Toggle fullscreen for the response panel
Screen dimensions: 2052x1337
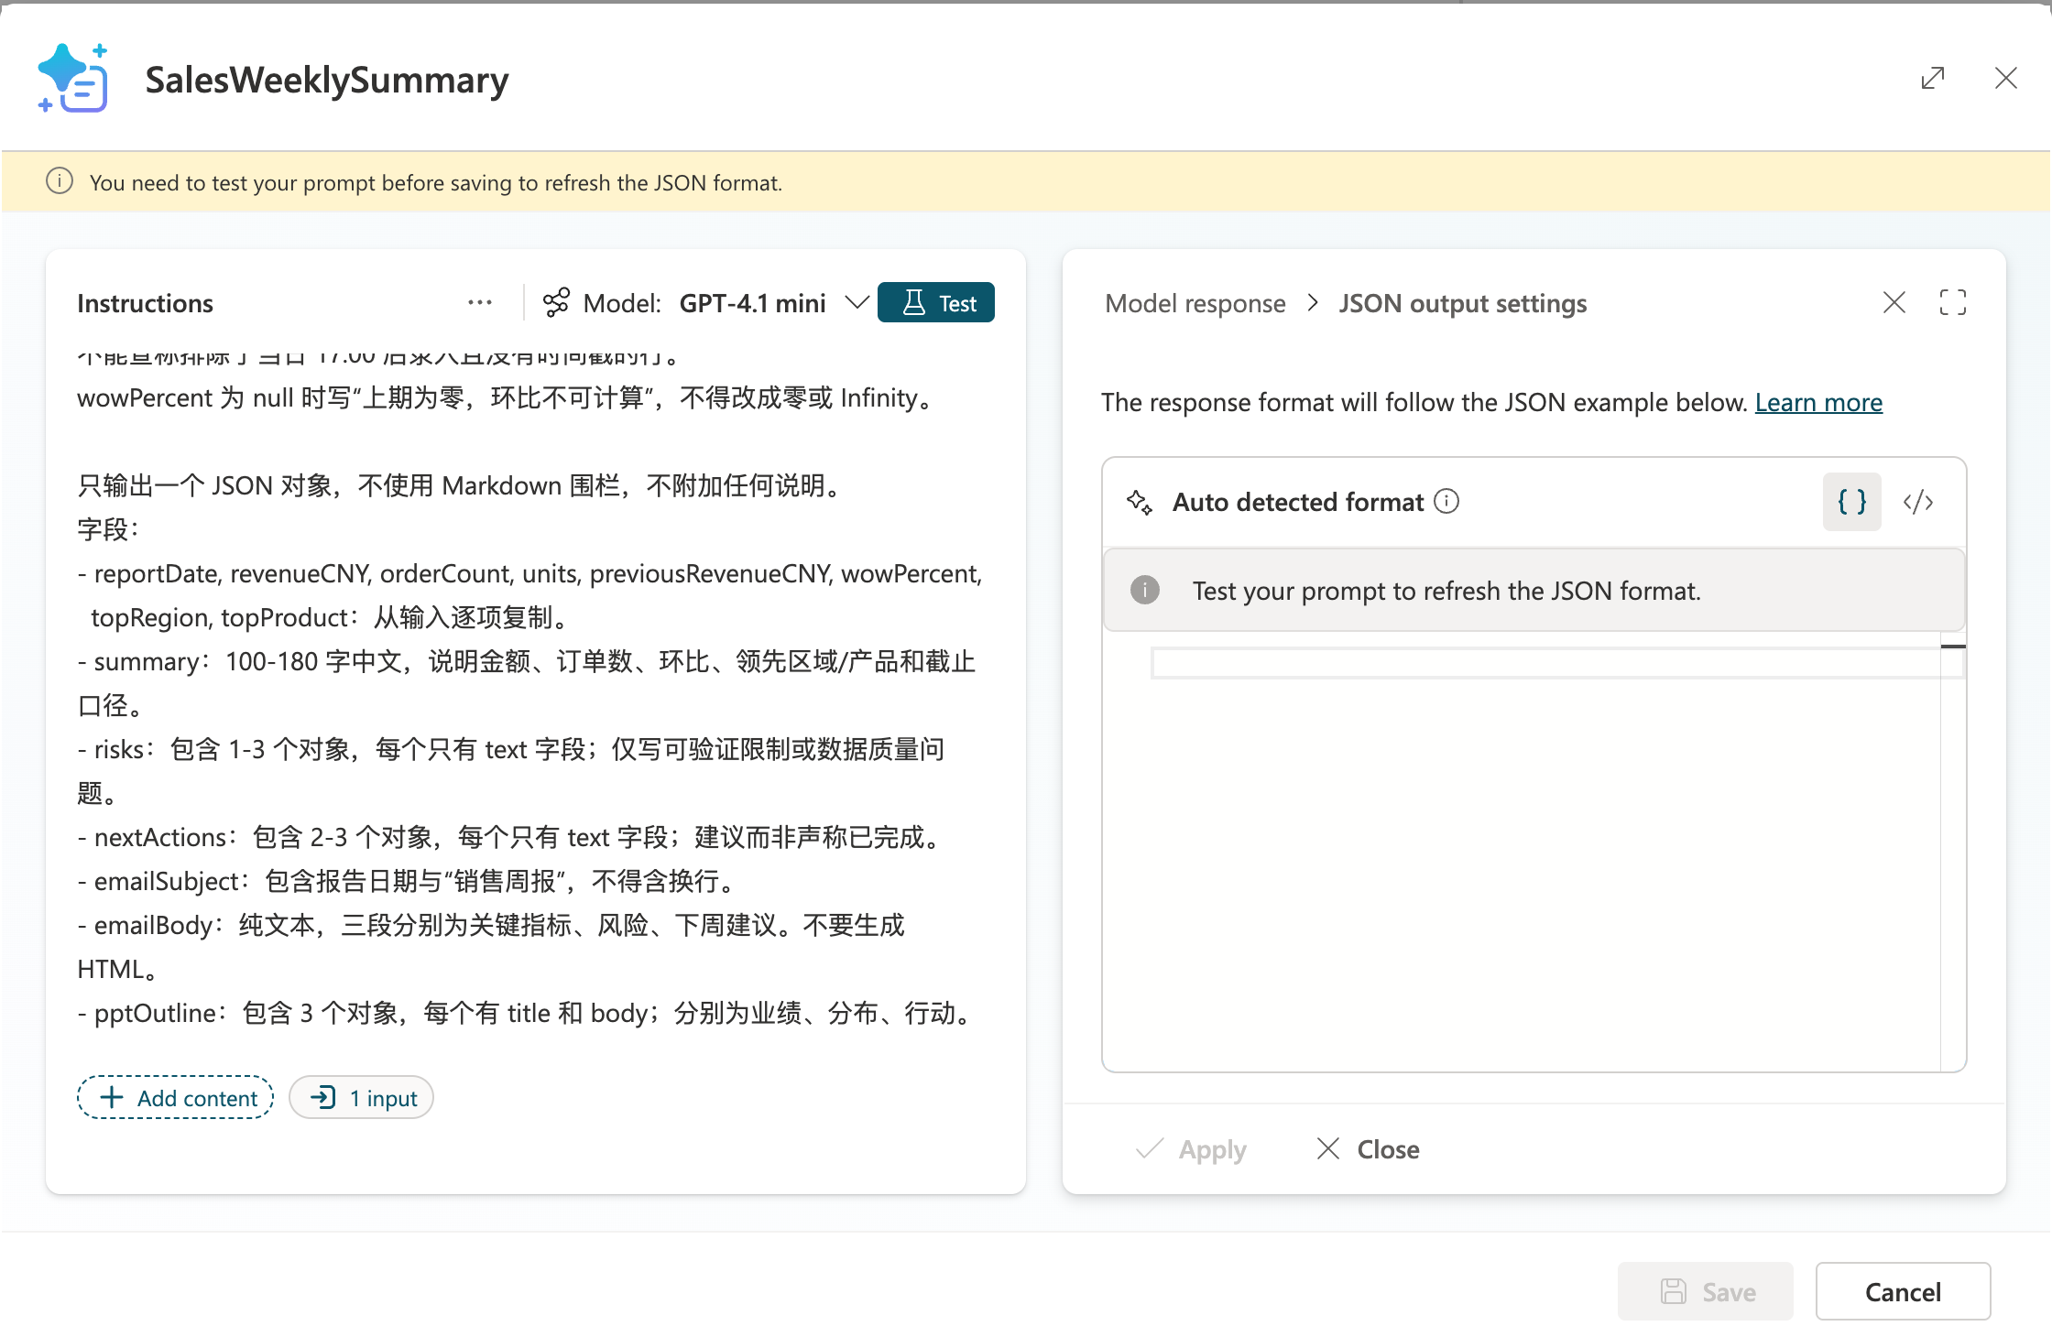pos(1952,302)
